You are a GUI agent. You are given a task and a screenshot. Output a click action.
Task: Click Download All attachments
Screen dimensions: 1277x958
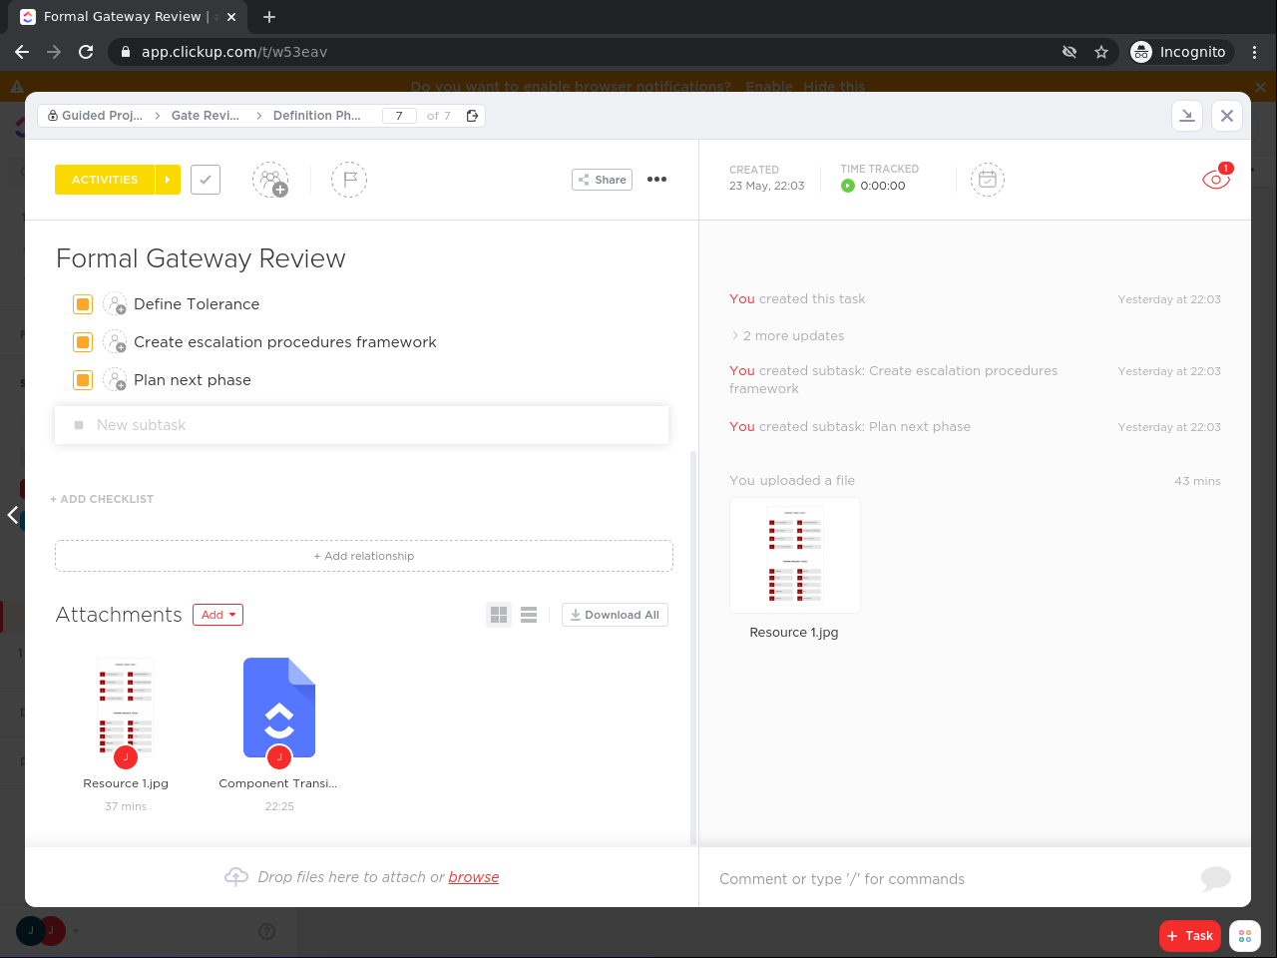click(615, 615)
